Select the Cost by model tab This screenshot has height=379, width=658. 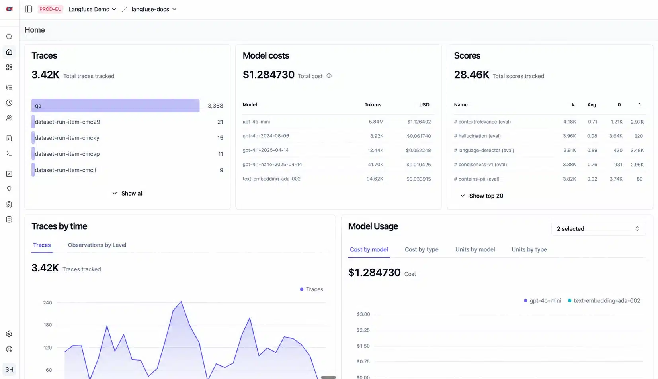pyautogui.click(x=369, y=249)
